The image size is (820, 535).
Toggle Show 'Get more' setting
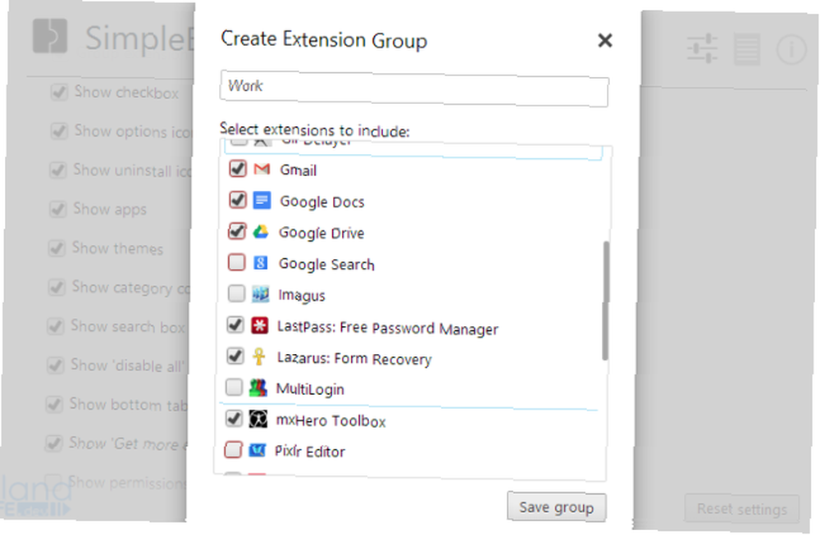(53, 443)
